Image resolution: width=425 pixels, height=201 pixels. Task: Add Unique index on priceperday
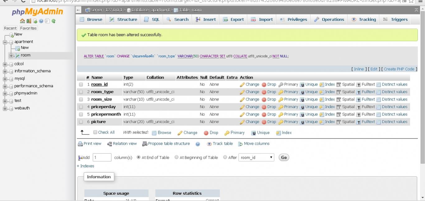coord(309,107)
